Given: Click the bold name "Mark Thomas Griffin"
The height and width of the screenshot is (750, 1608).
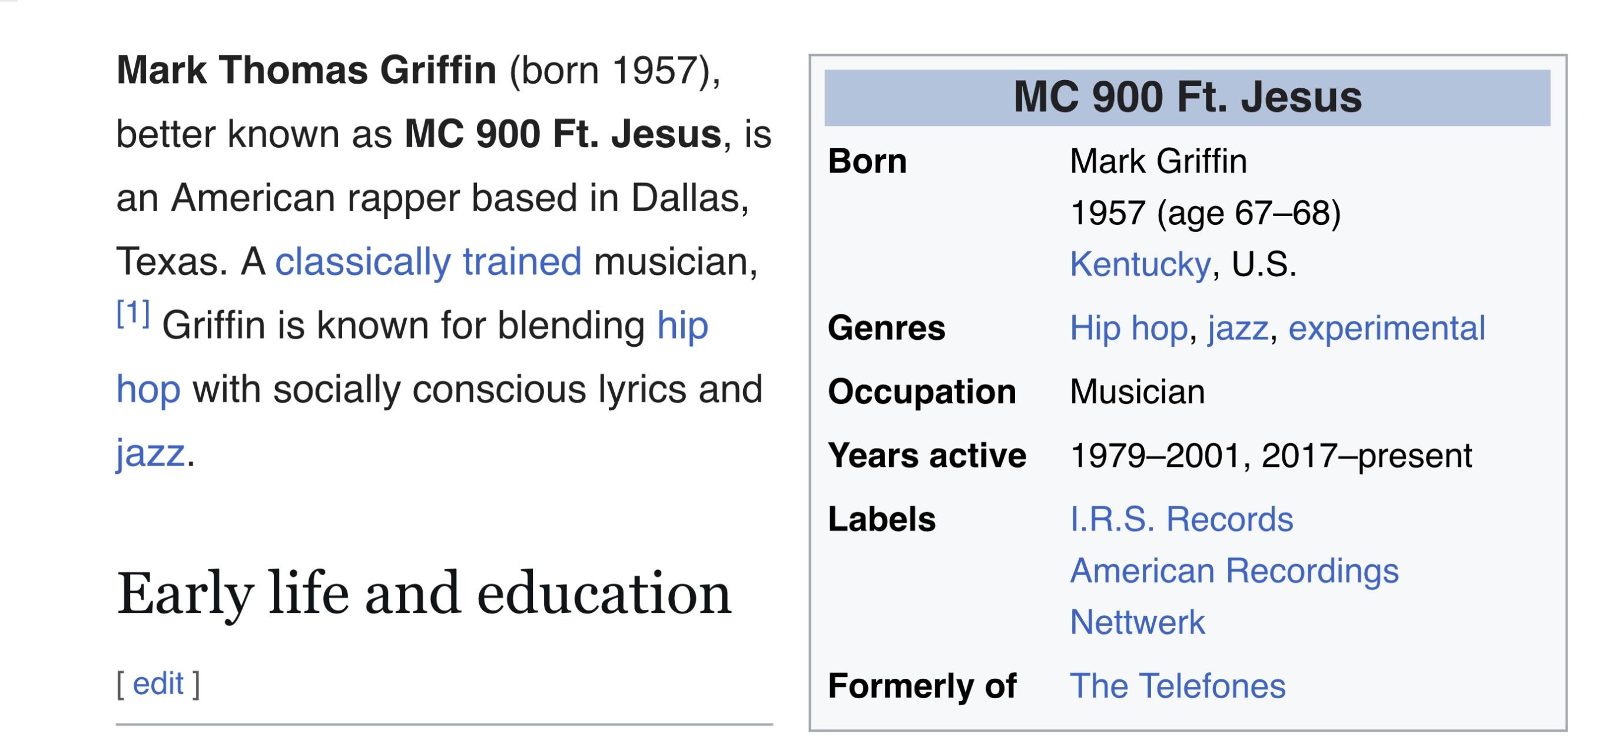Looking at the screenshot, I should point(306,70).
